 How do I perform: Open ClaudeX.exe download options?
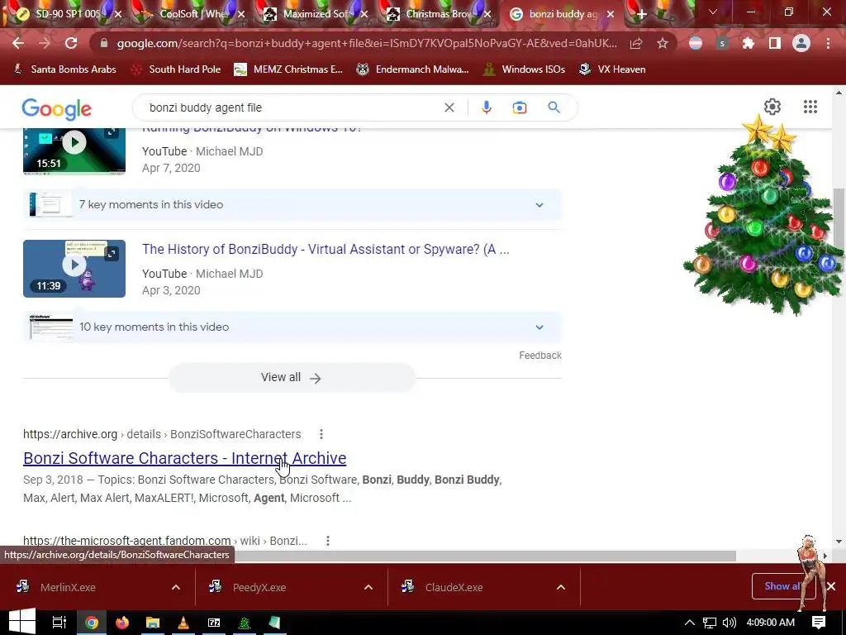point(561,588)
